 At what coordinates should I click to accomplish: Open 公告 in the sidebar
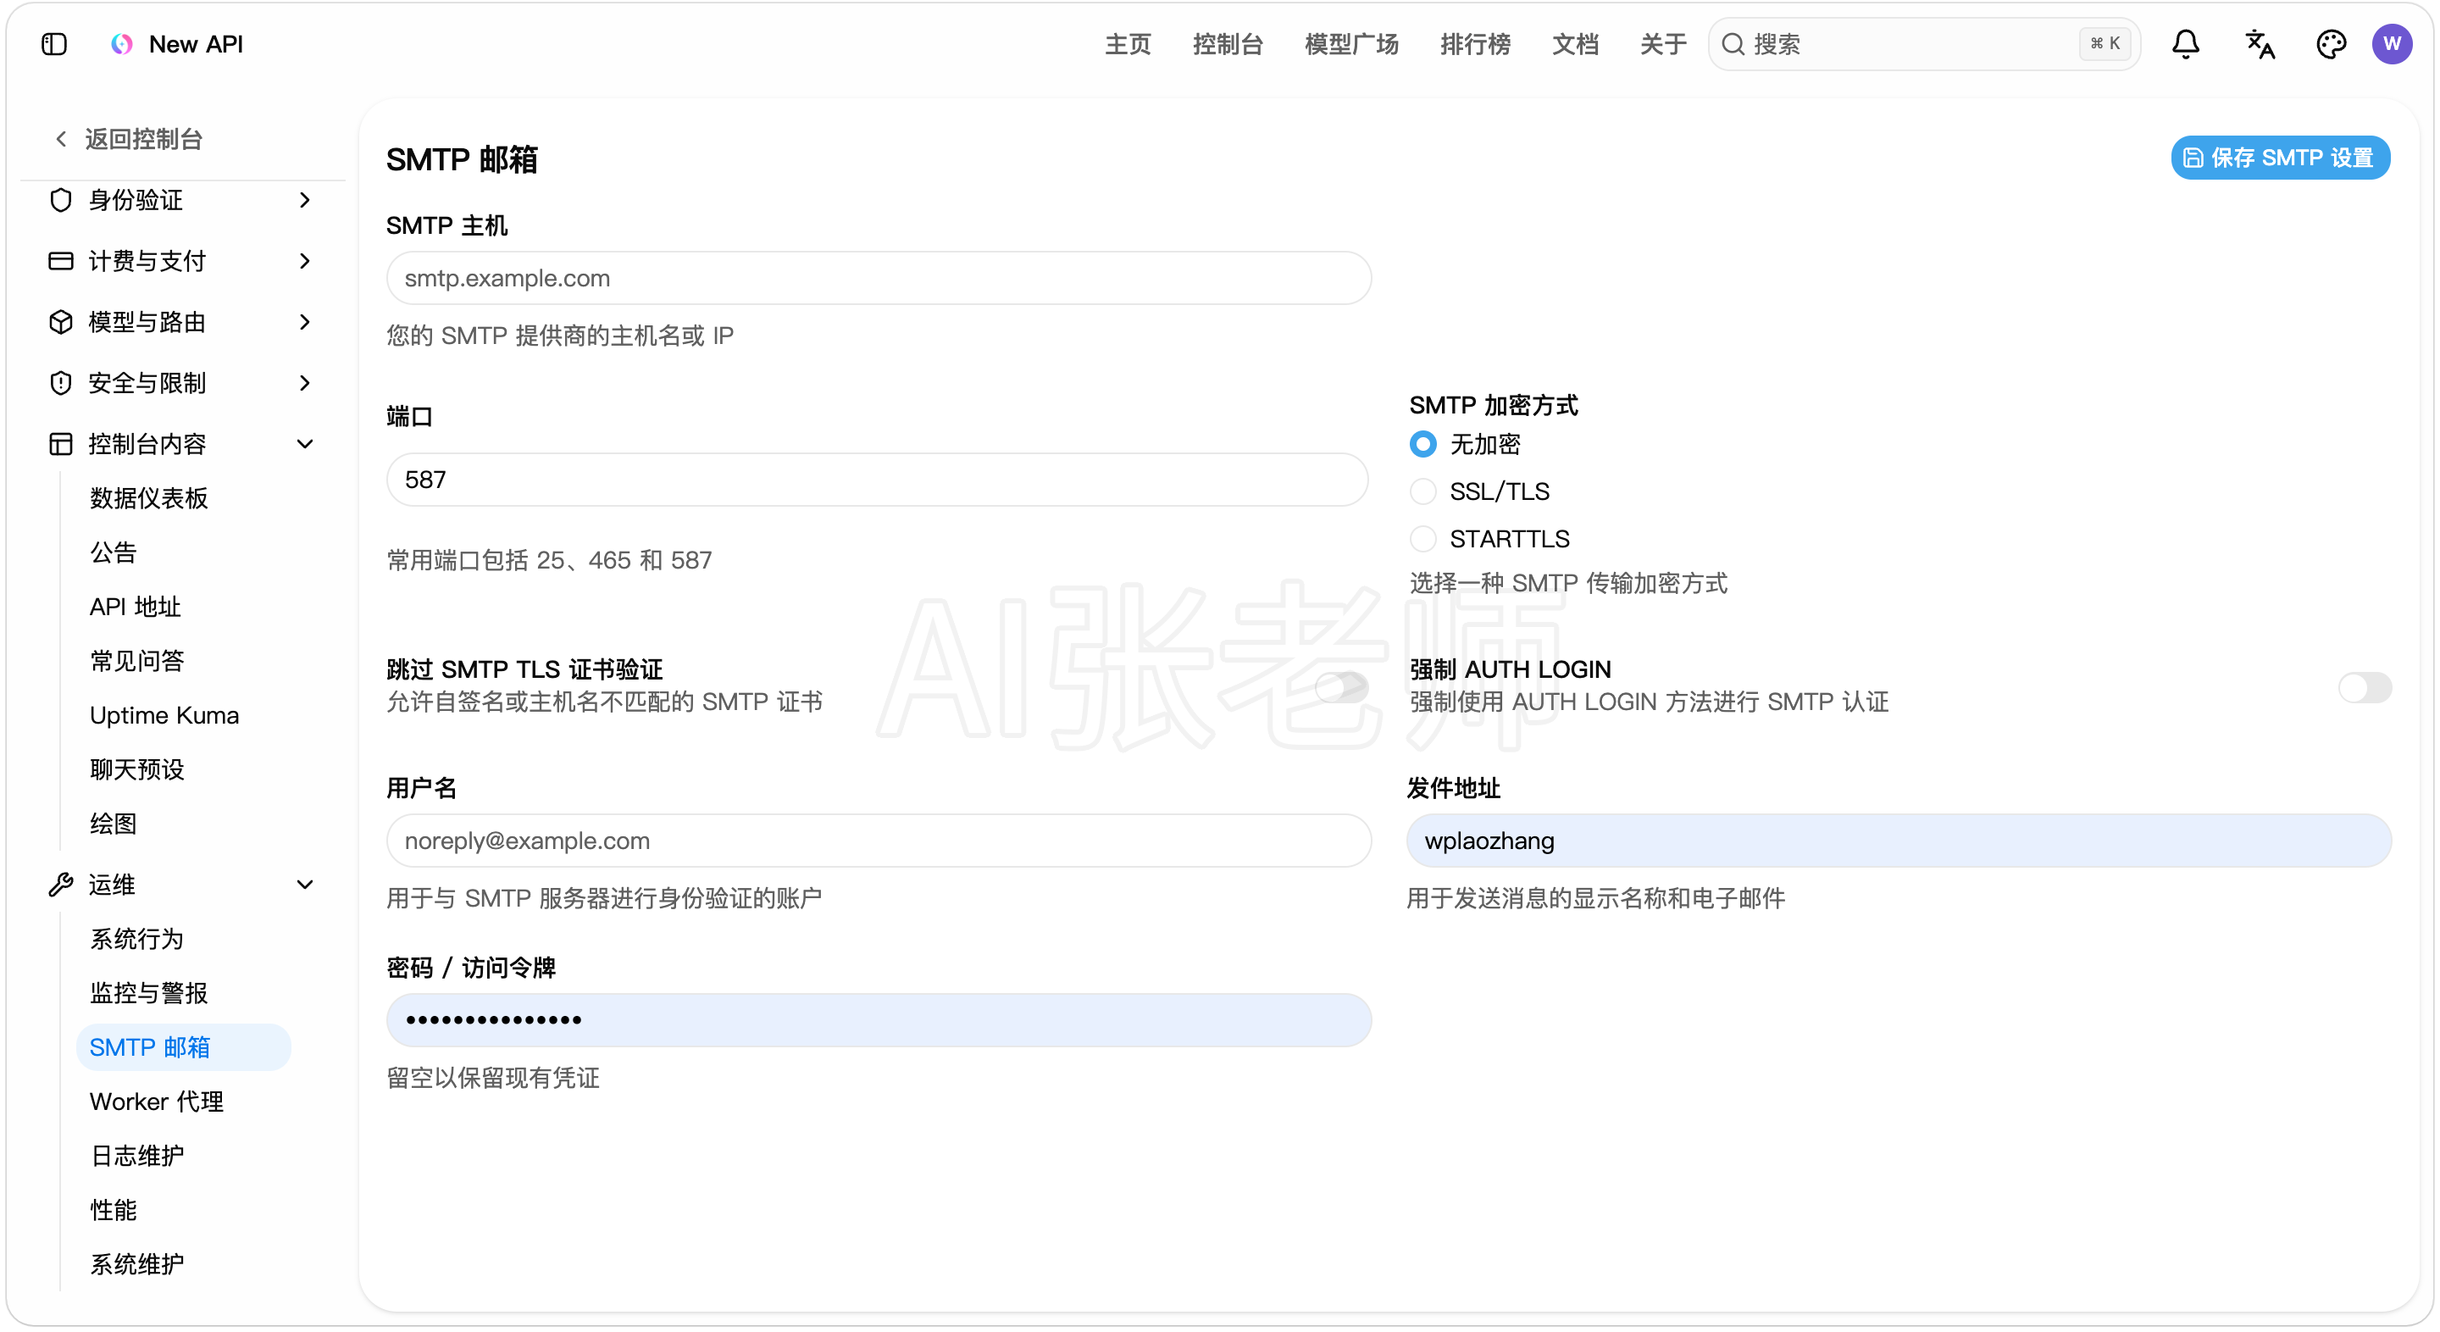(114, 552)
